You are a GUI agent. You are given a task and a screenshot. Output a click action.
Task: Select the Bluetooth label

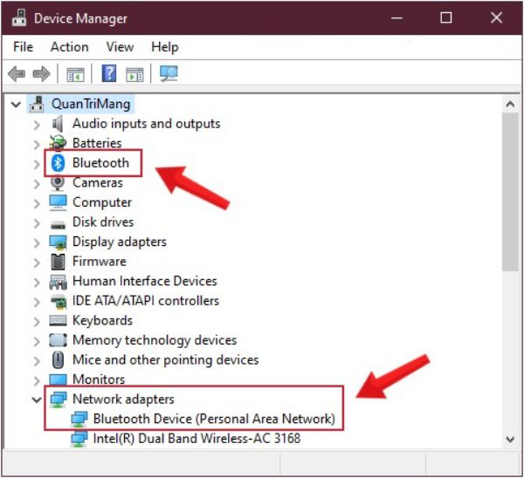[x=100, y=163]
